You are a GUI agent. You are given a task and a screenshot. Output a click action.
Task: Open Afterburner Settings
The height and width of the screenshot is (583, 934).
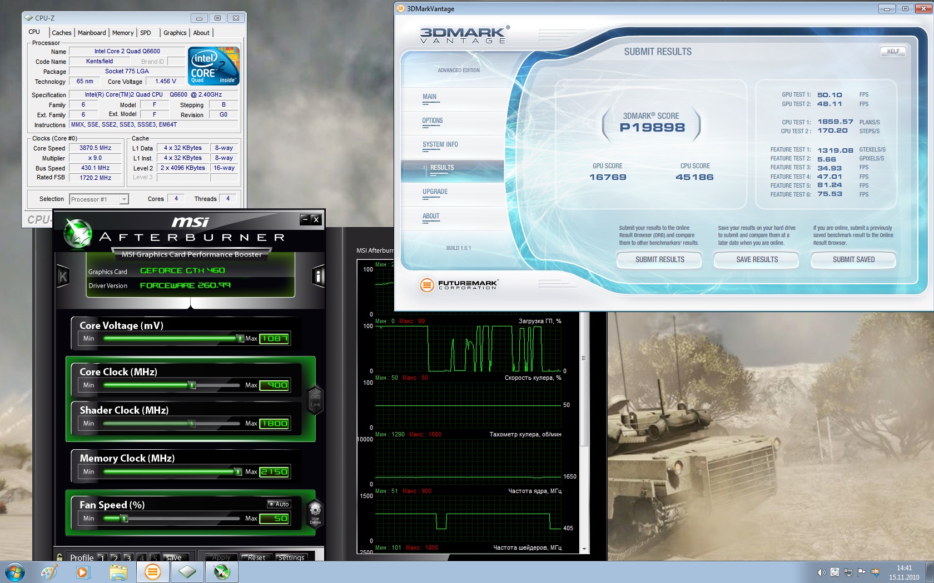291,557
